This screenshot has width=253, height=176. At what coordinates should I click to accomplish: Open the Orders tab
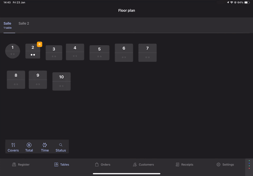(x=102, y=165)
